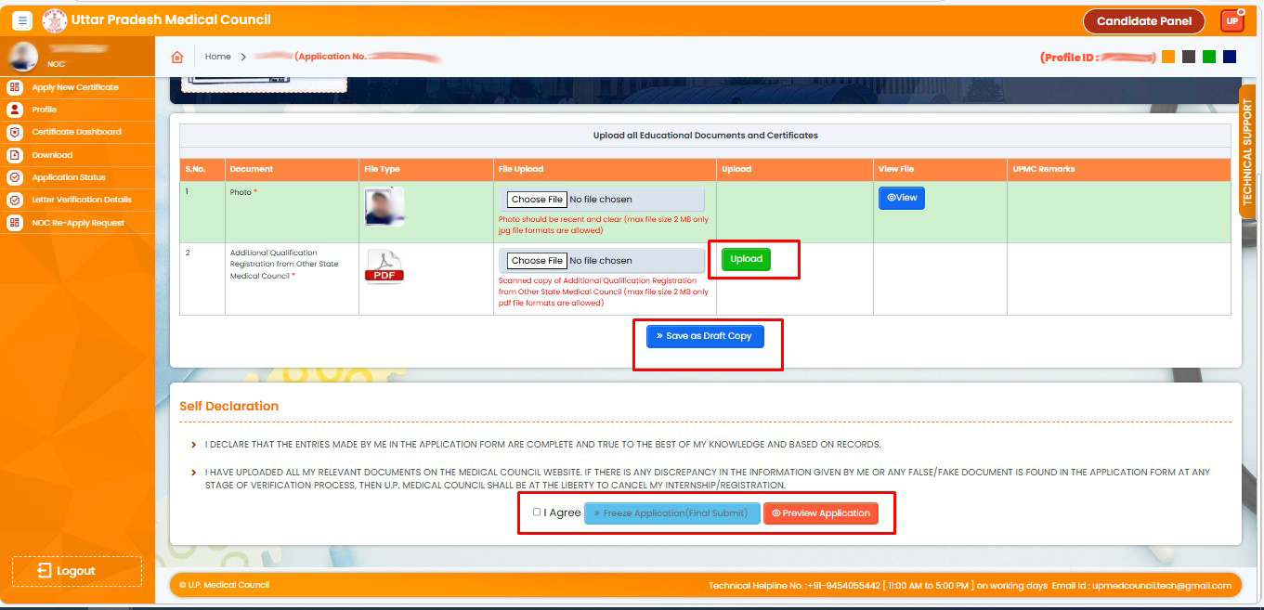The image size is (1264, 610).
Task: Click the home icon in breadcrumb bar
Action: (177, 57)
